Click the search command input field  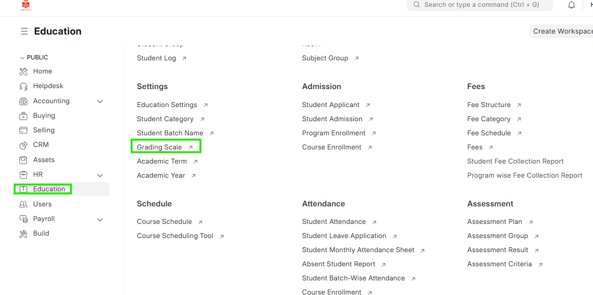click(x=480, y=5)
